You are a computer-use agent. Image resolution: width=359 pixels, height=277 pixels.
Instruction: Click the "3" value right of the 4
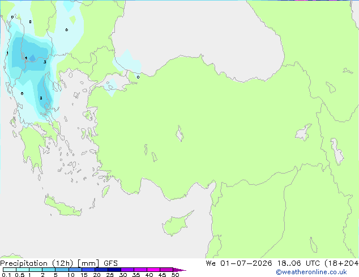tap(45, 62)
